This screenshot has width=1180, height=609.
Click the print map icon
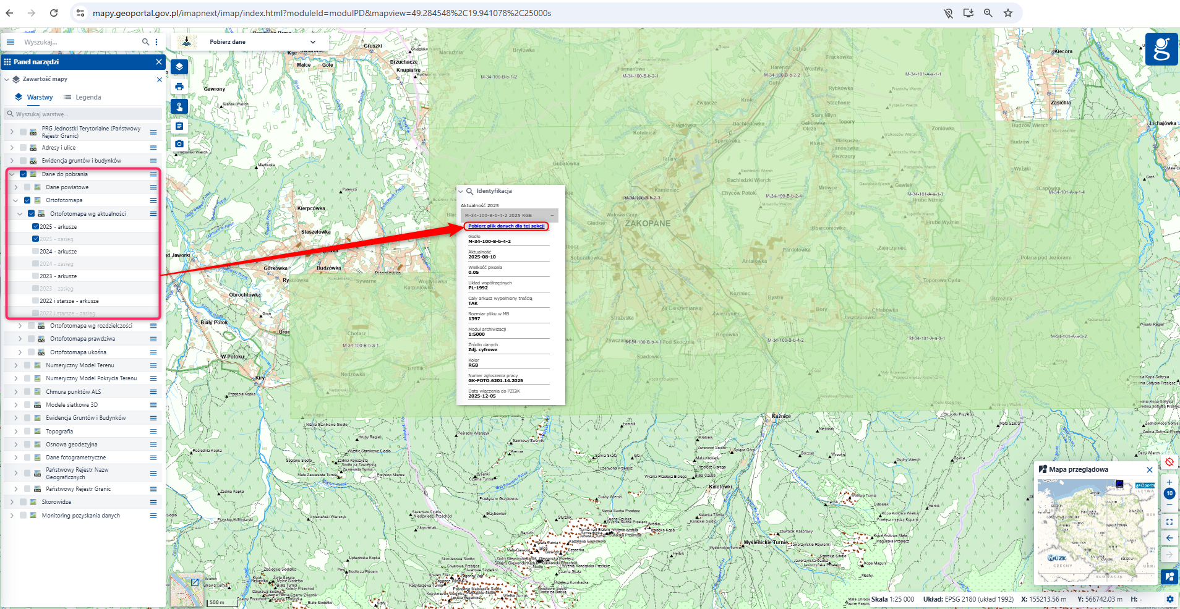point(179,87)
